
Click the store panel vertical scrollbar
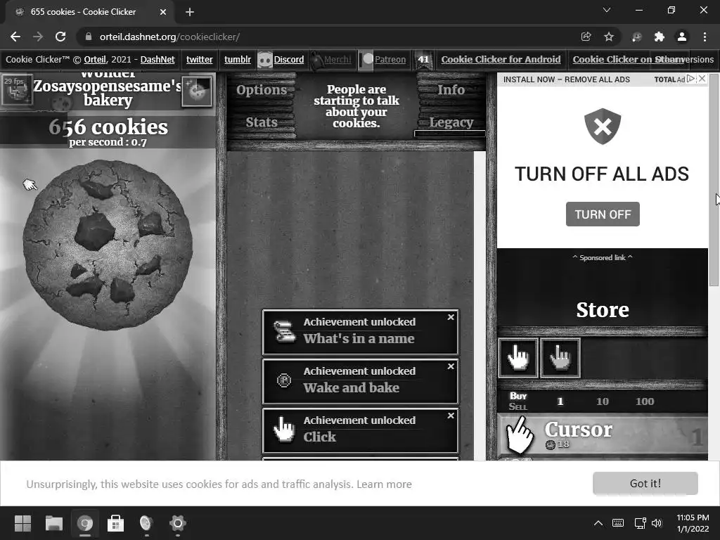(714, 180)
